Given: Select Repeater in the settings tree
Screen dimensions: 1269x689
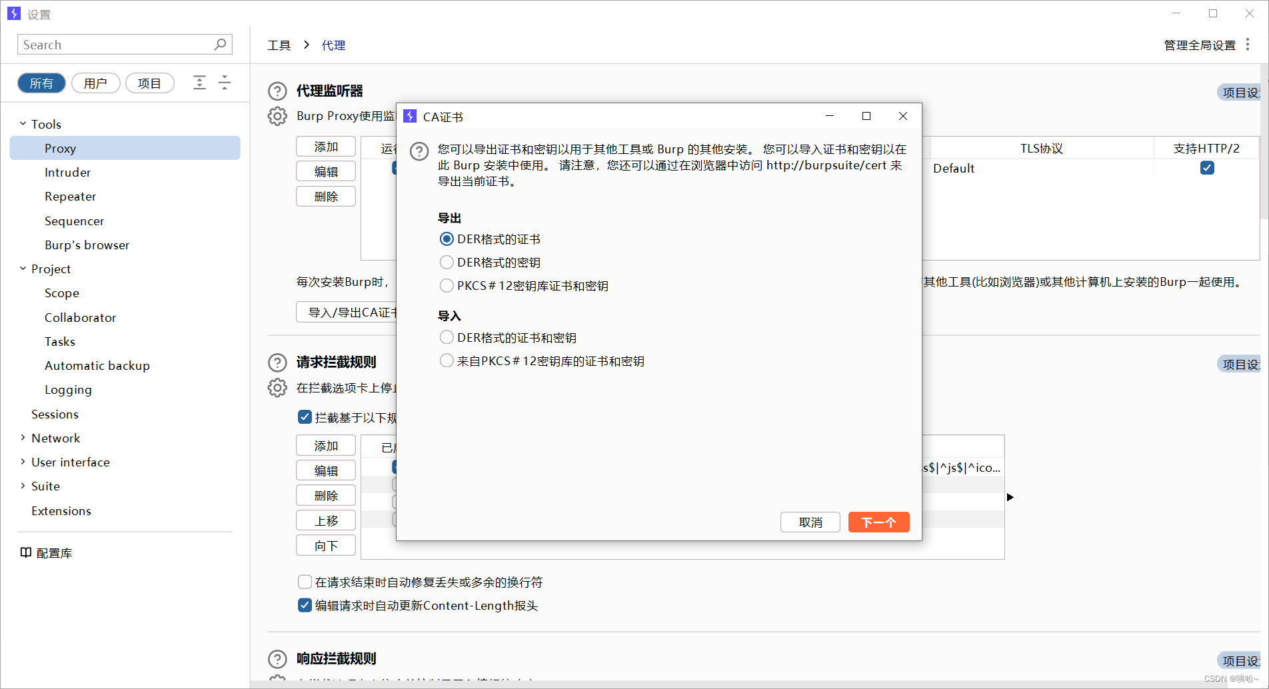Looking at the screenshot, I should (70, 196).
